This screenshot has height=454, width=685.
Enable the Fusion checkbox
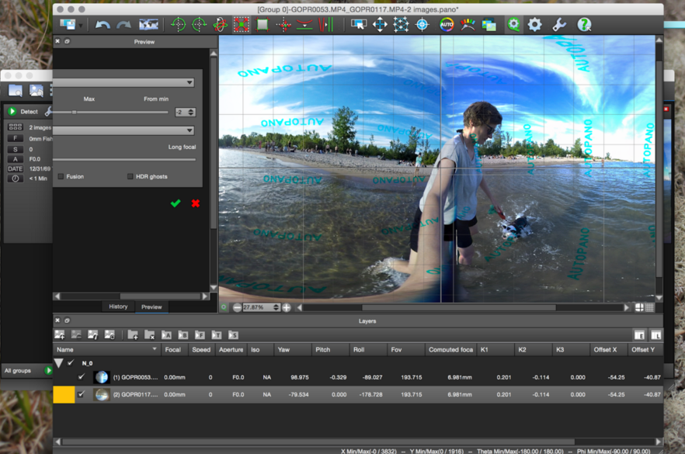[61, 176]
